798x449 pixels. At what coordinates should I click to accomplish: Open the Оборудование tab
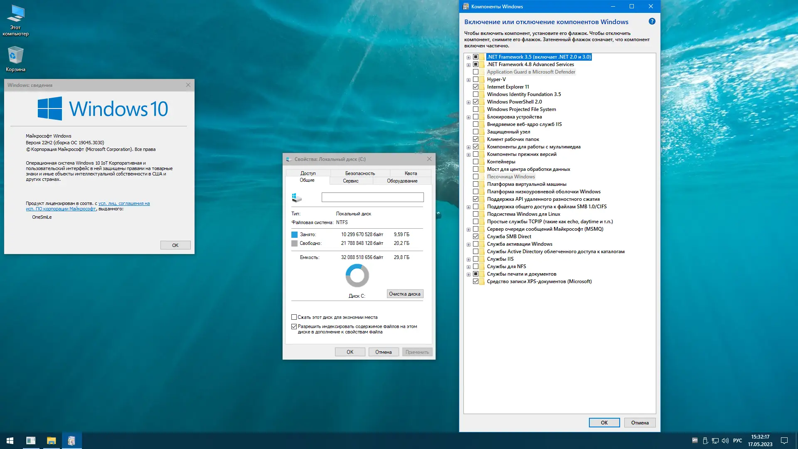402,181
